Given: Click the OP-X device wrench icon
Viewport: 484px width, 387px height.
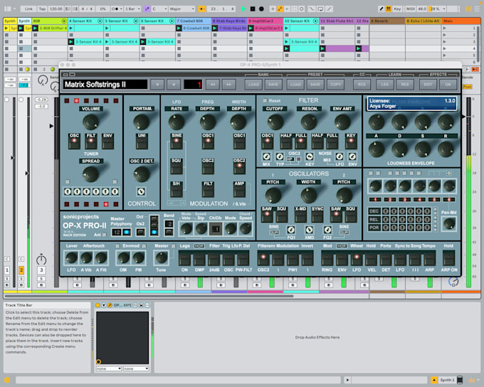Looking at the screenshot, I should 110,305.
